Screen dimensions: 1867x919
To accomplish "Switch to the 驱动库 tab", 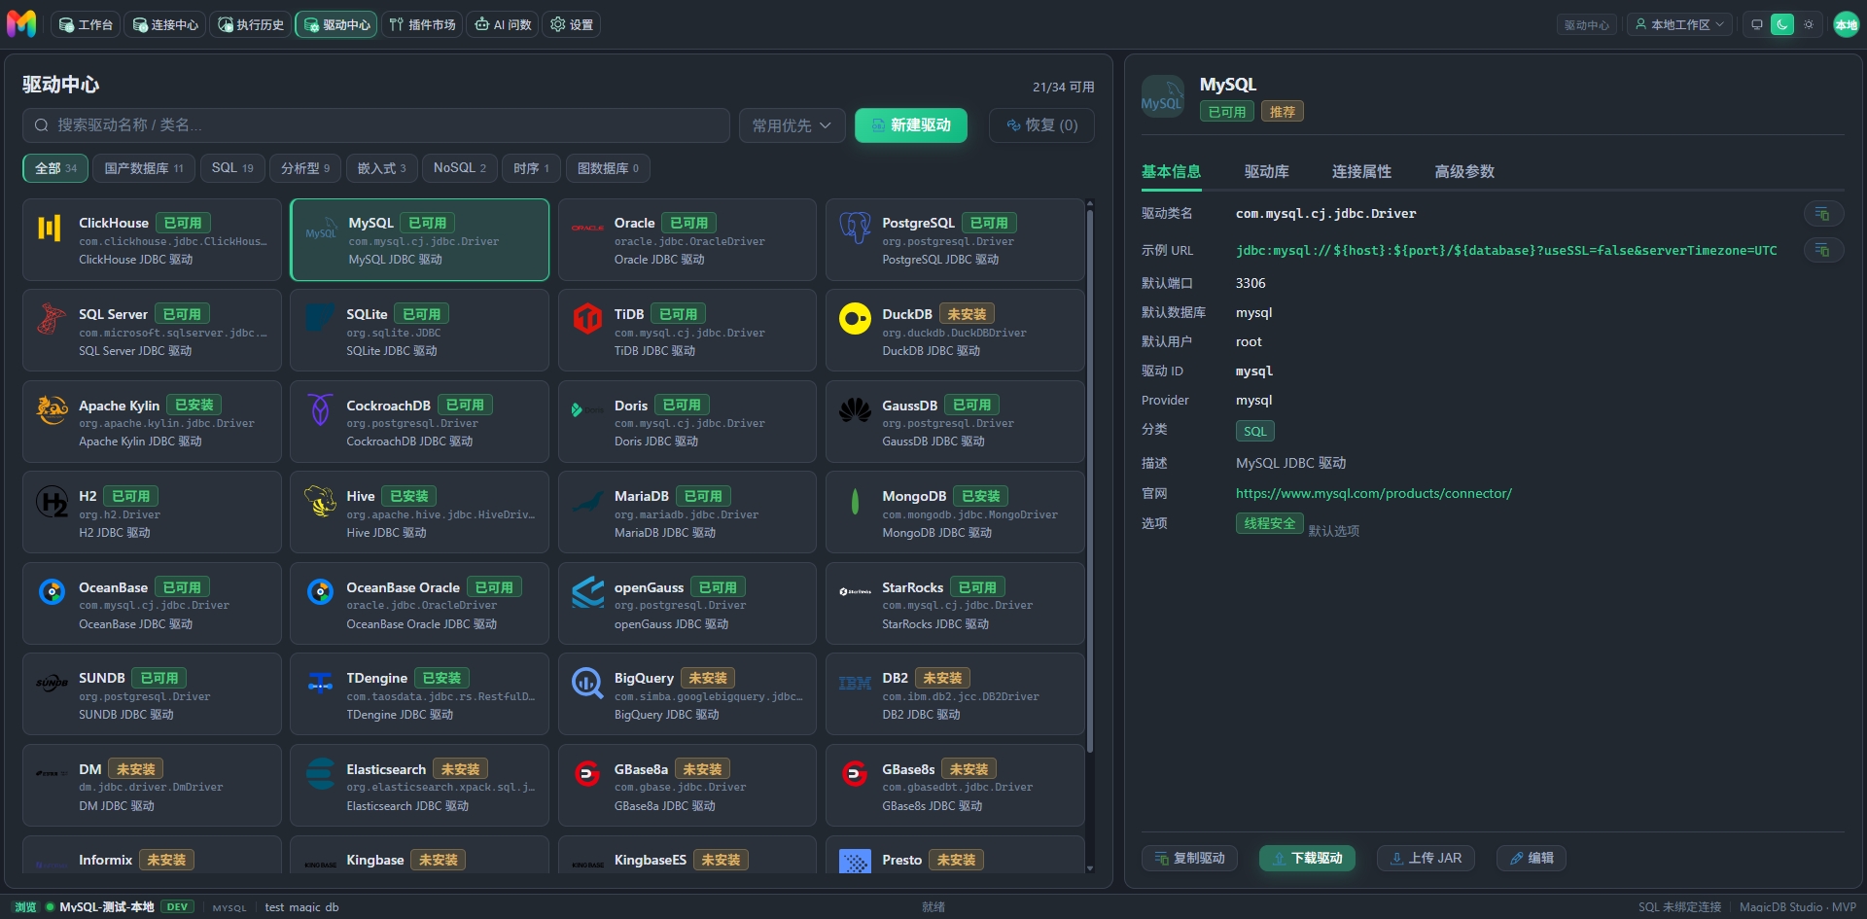I will pyautogui.click(x=1266, y=172).
